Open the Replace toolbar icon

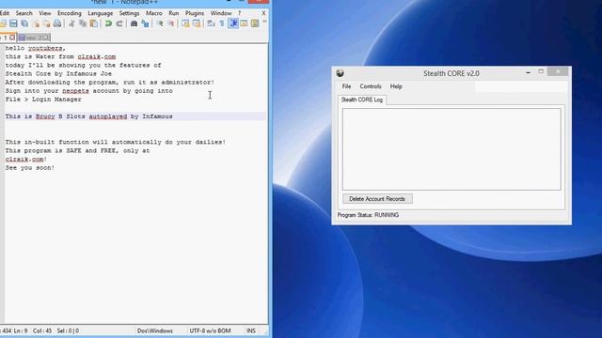[145, 23]
